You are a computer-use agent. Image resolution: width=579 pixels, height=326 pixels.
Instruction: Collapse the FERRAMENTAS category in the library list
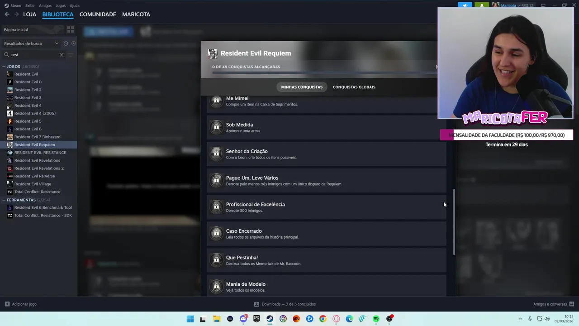(x=4, y=200)
